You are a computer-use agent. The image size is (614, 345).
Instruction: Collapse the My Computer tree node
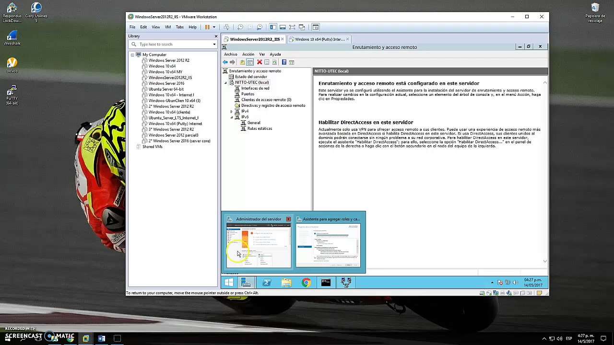coord(132,55)
